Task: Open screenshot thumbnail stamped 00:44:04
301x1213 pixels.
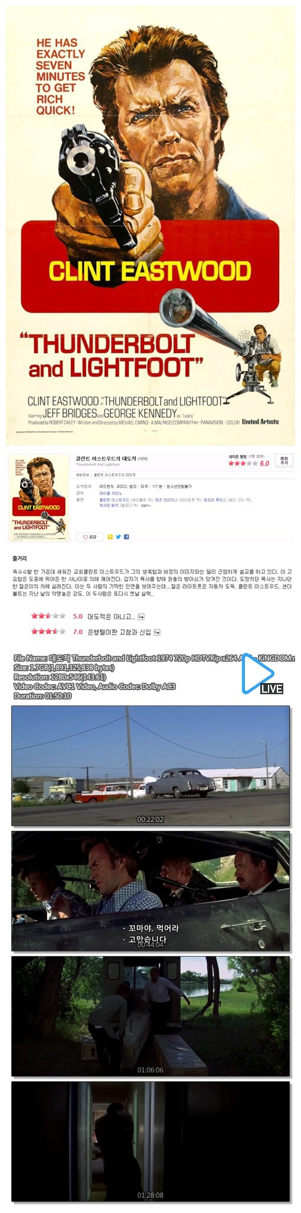Action: pyautogui.click(x=150, y=891)
